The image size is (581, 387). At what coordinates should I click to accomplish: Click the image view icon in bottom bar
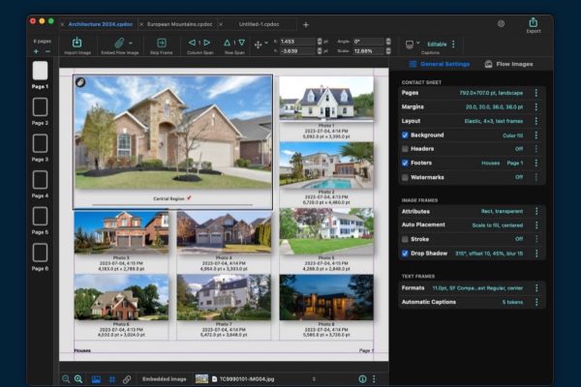(x=96, y=379)
